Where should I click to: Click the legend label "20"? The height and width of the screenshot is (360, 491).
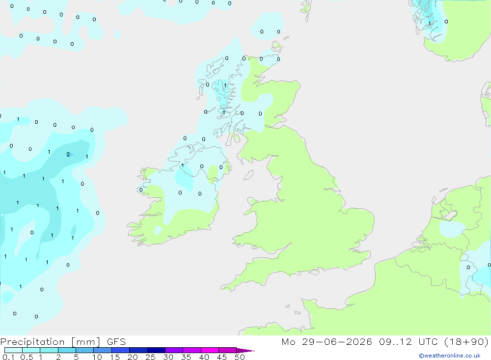133,357
